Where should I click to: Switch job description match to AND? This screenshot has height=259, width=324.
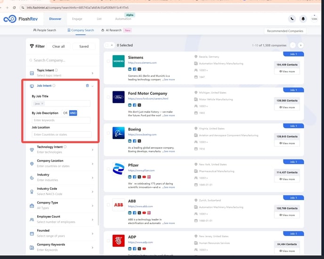tap(73, 113)
